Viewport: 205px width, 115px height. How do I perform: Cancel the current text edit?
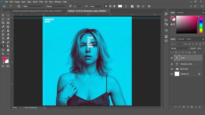138,6
